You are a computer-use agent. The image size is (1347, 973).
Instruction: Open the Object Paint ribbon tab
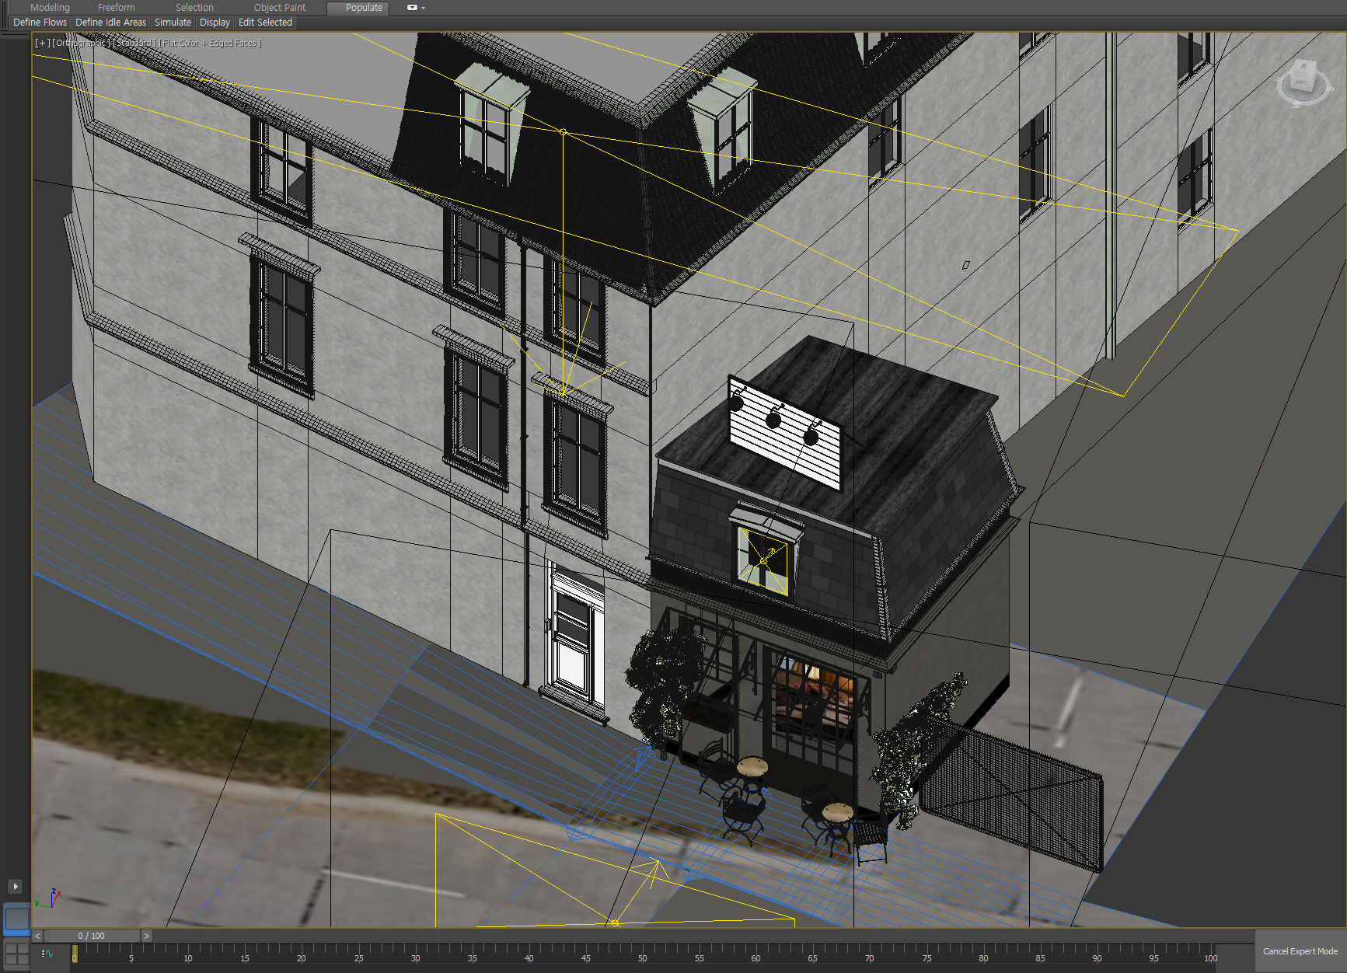pos(280,7)
